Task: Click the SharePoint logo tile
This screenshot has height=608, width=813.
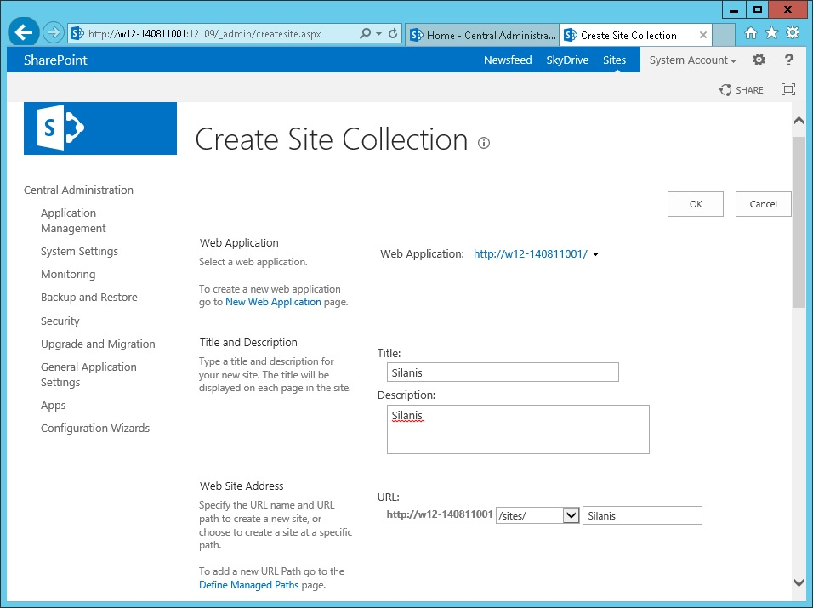Action: click(100, 128)
